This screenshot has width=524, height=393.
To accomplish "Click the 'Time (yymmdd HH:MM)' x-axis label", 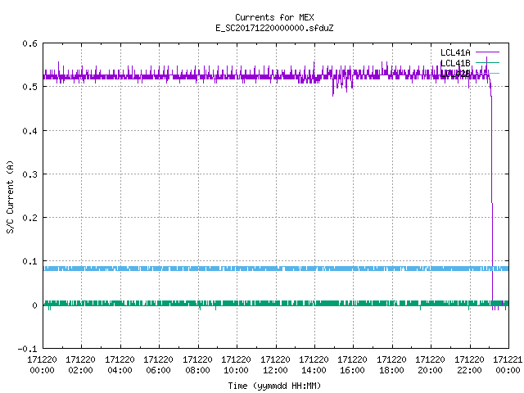I will tap(274, 386).
